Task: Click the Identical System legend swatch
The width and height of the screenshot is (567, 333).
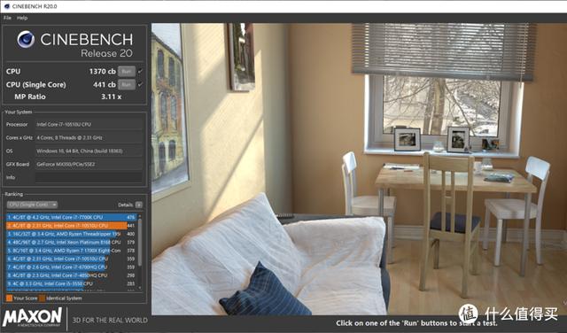Action: click(x=43, y=298)
